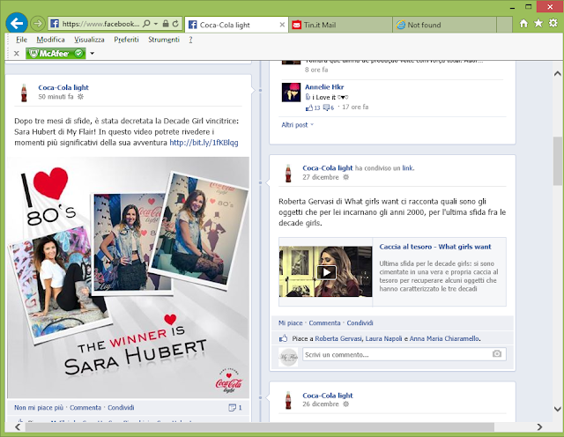This screenshot has height=437, width=564.
Task: Click the 'Scrivi un commento...' field
Action: click(404, 354)
